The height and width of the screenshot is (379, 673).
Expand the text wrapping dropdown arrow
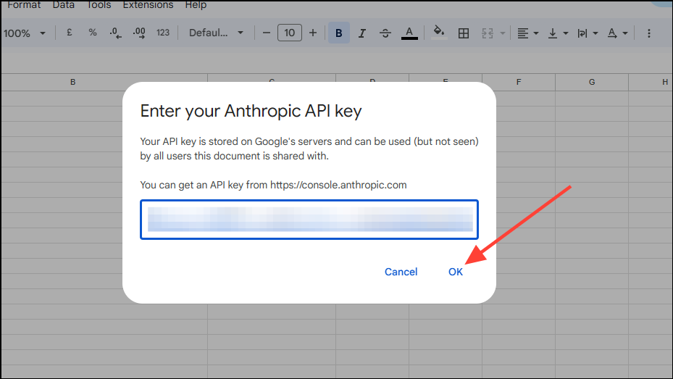pos(595,33)
